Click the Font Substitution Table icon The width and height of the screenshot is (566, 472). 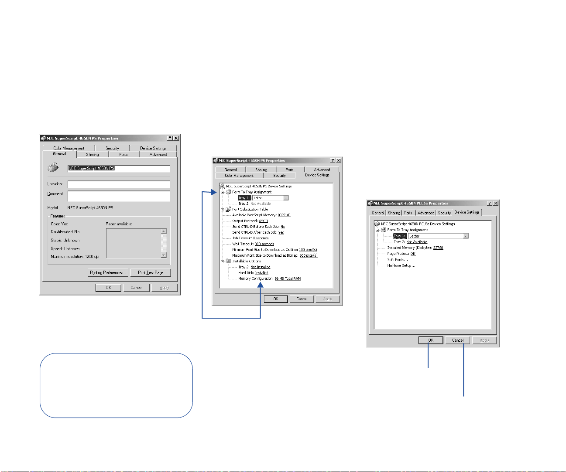click(x=228, y=209)
